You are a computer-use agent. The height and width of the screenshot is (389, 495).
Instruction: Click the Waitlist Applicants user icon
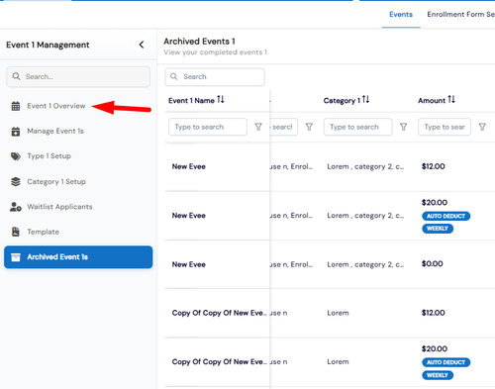[x=16, y=207]
